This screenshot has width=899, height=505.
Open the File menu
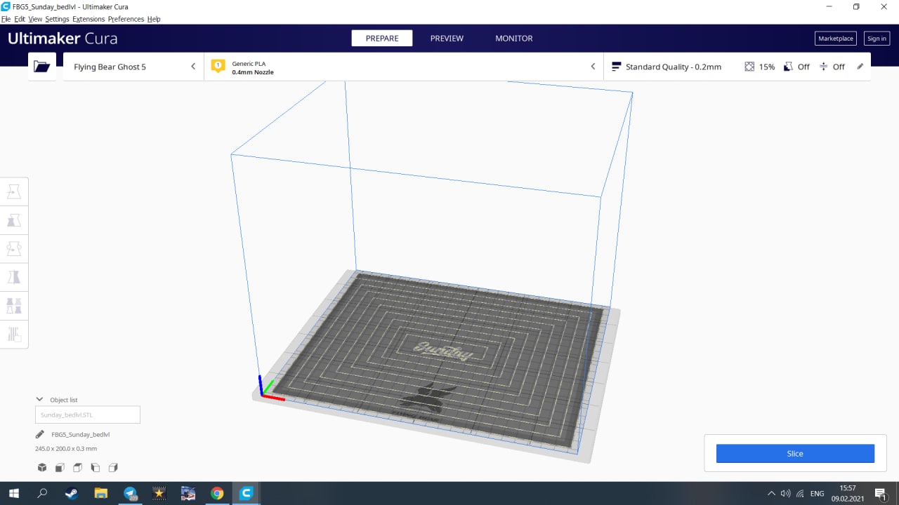click(x=6, y=19)
